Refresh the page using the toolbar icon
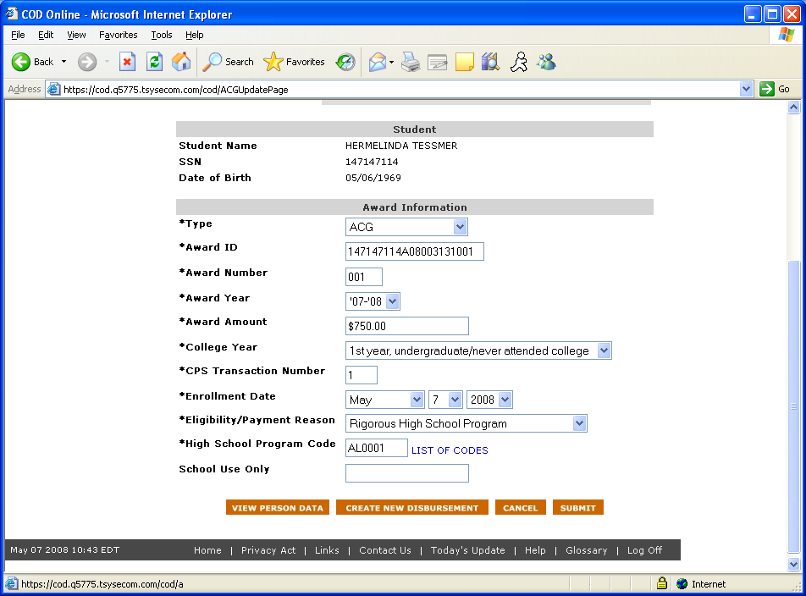Screen dimensions: 806x596 [x=154, y=62]
